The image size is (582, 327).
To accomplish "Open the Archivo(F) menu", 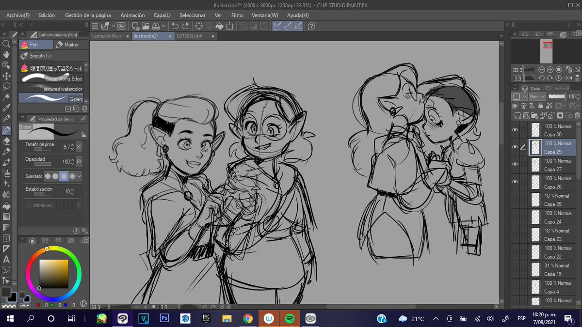I will (x=18, y=16).
